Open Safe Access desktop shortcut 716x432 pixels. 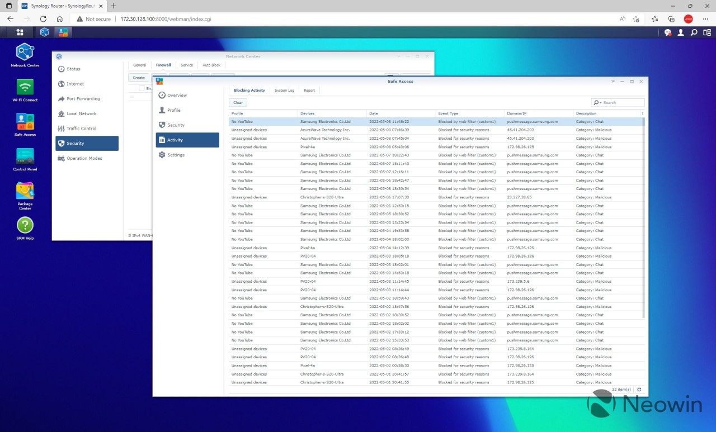coord(25,125)
